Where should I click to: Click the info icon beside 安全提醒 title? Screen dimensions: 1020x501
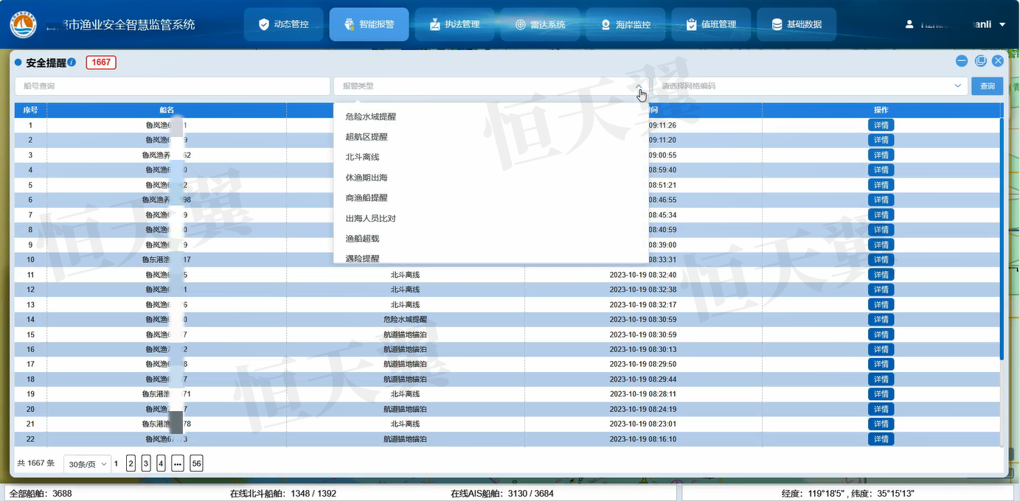[x=72, y=62]
